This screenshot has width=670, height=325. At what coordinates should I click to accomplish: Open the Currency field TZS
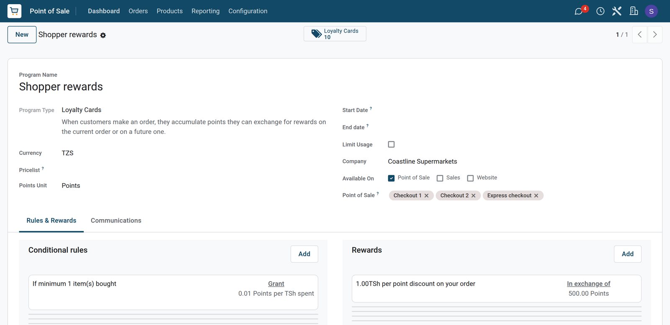(x=193, y=153)
